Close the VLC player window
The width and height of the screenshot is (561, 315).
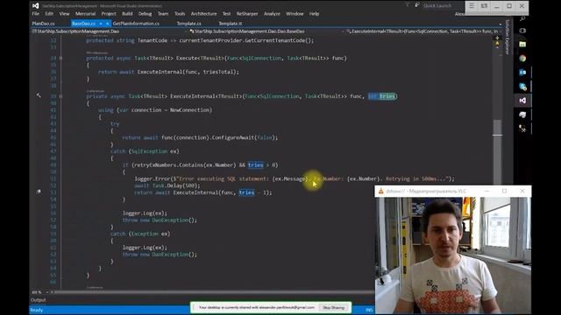[522, 191]
